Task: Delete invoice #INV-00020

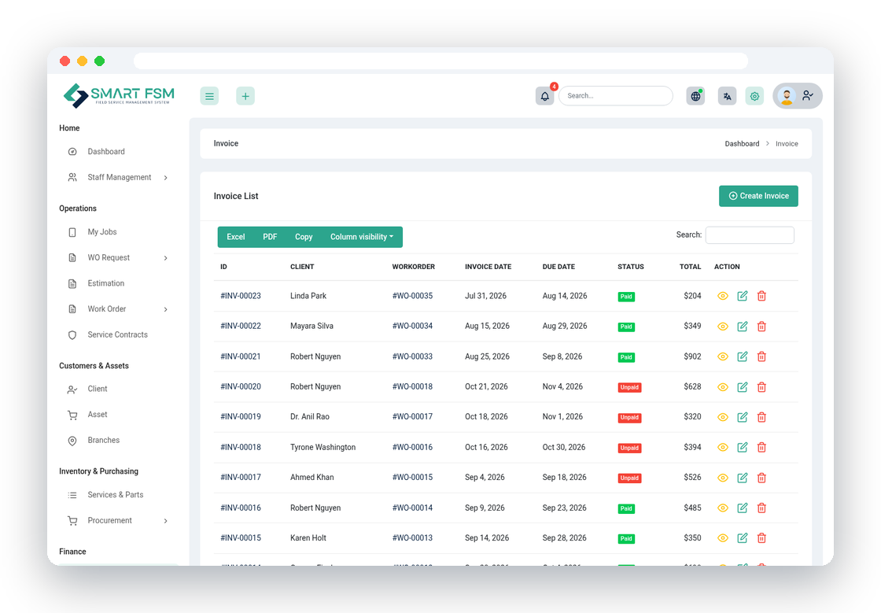Action: [761, 387]
